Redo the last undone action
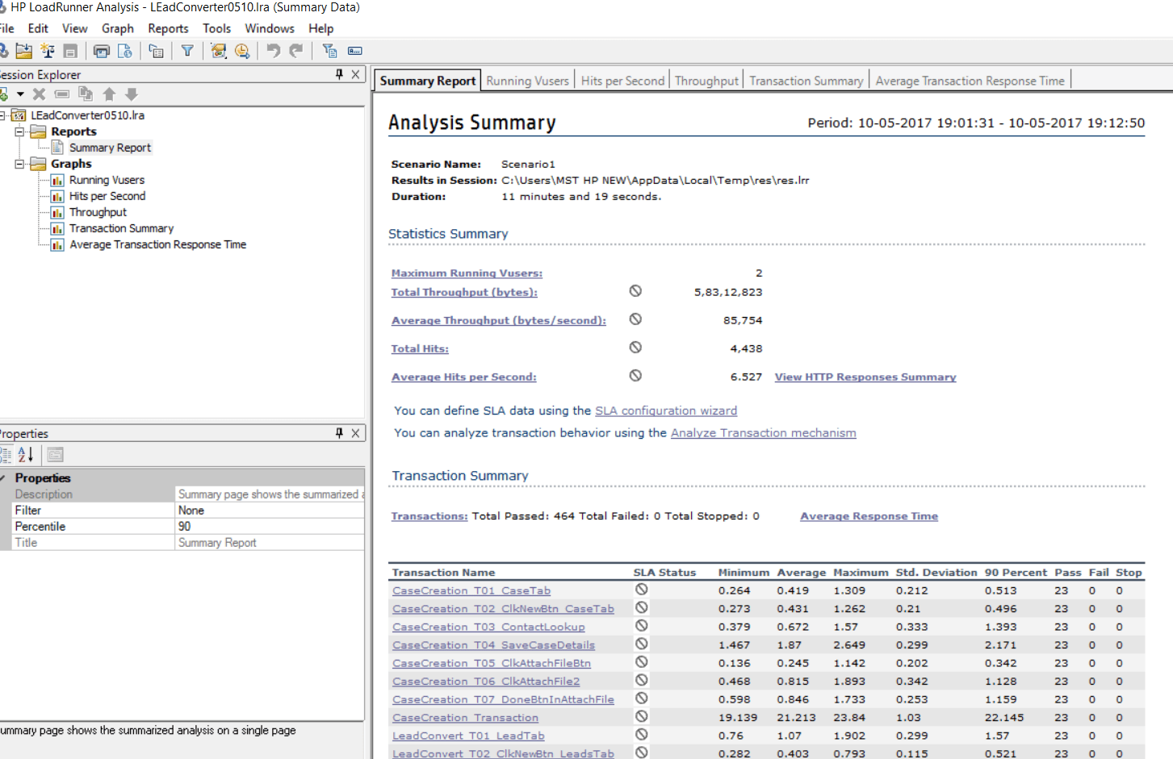Image resolution: width=1173 pixels, height=759 pixels. (295, 50)
